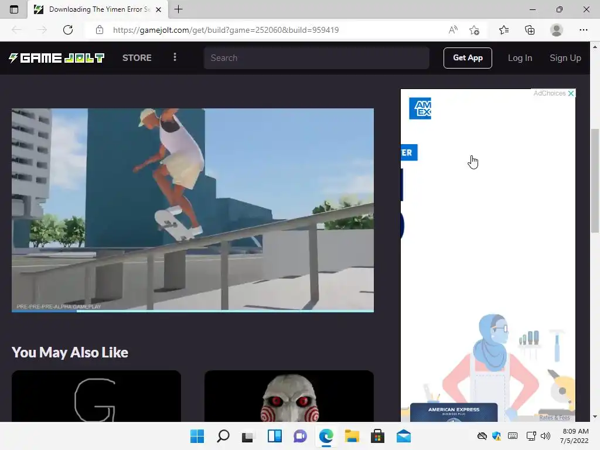Click the Amex logo in ad
Image resolution: width=600 pixels, height=450 pixels.
click(x=420, y=108)
